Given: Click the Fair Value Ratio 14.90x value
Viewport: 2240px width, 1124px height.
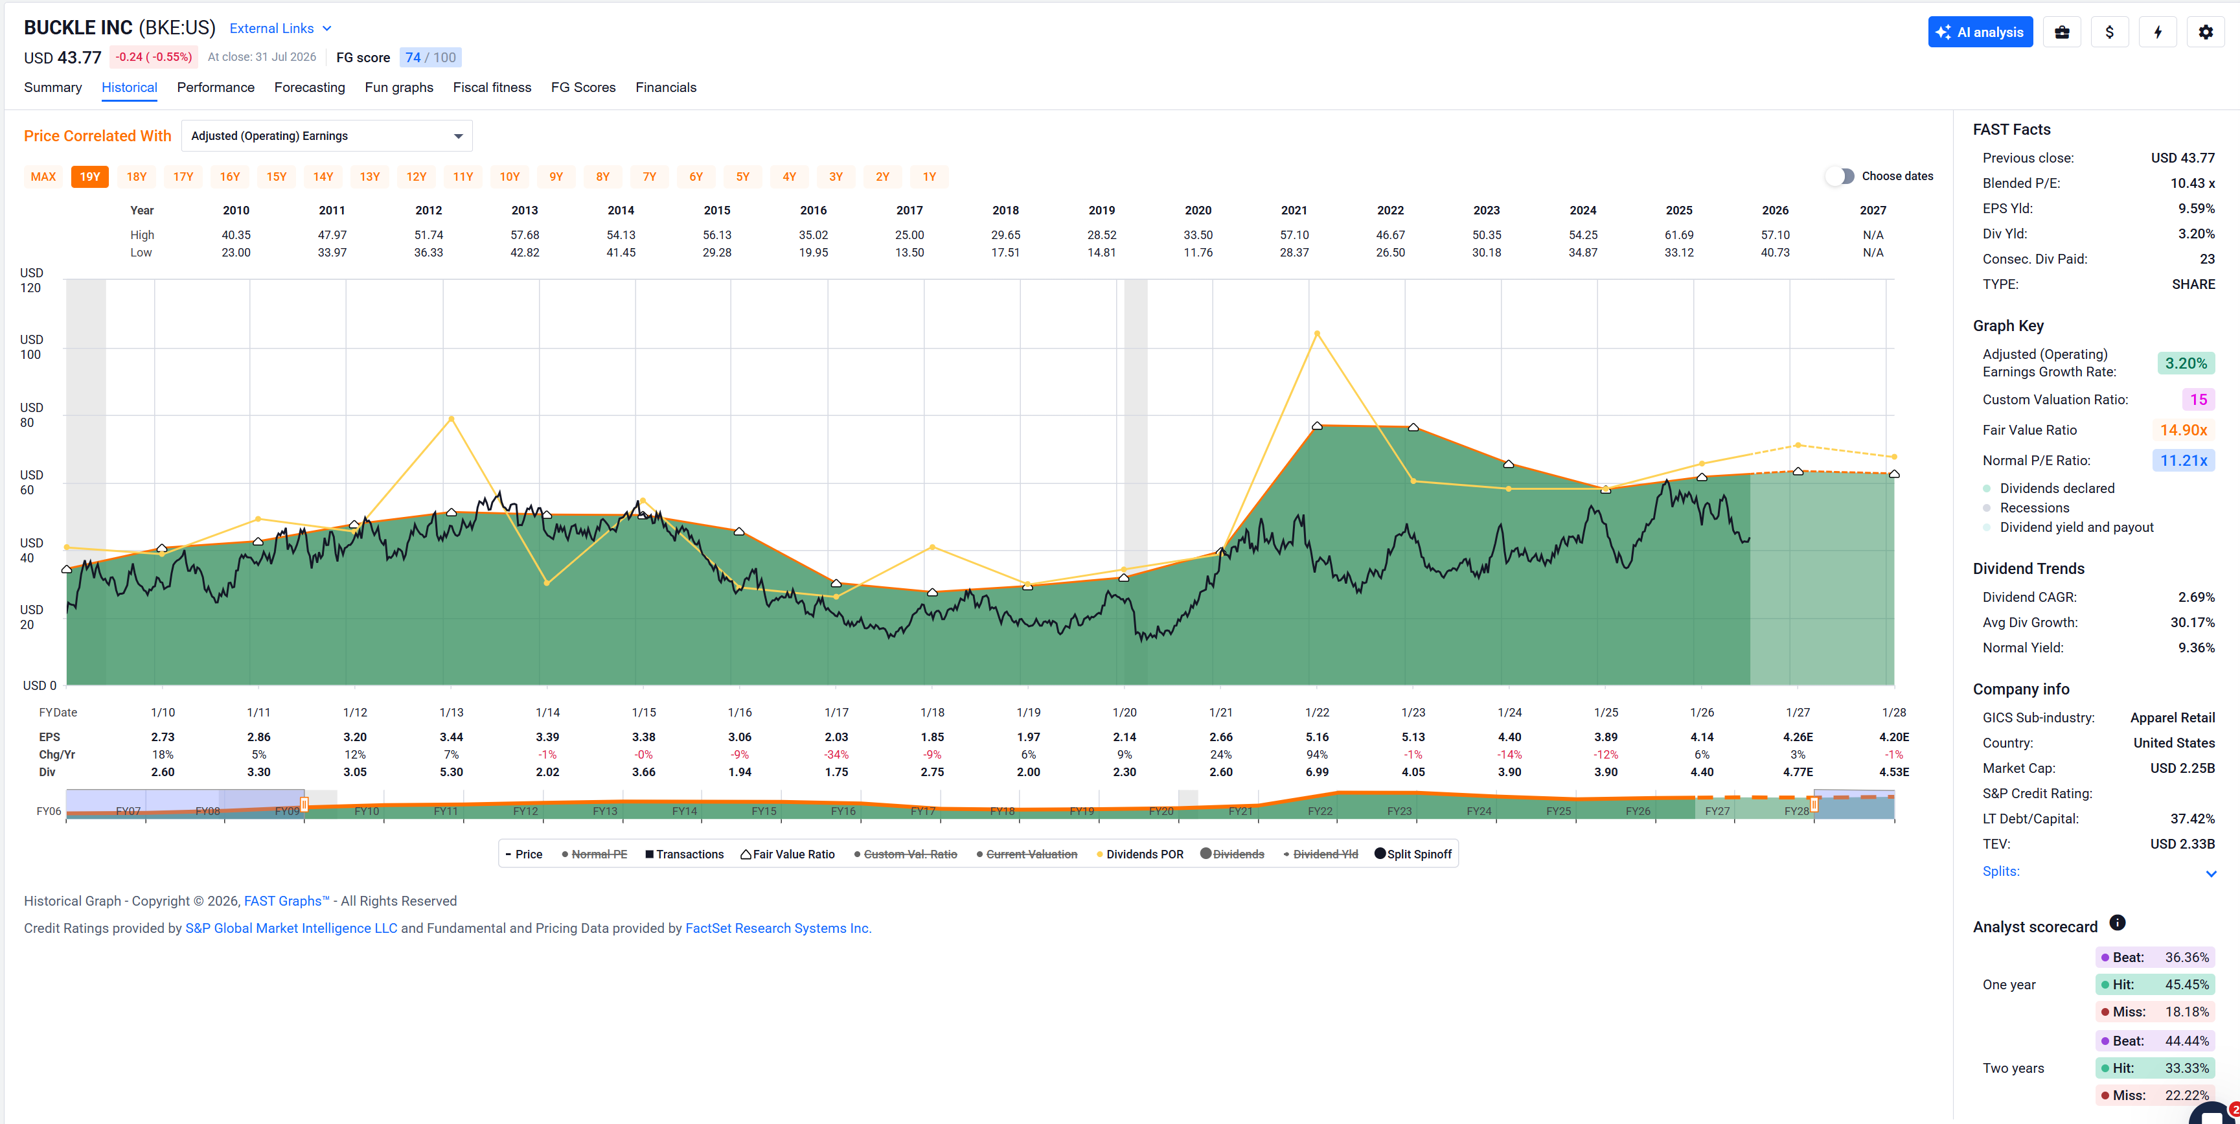Looking at the screenshot, I should click(x=2184, y=430).
